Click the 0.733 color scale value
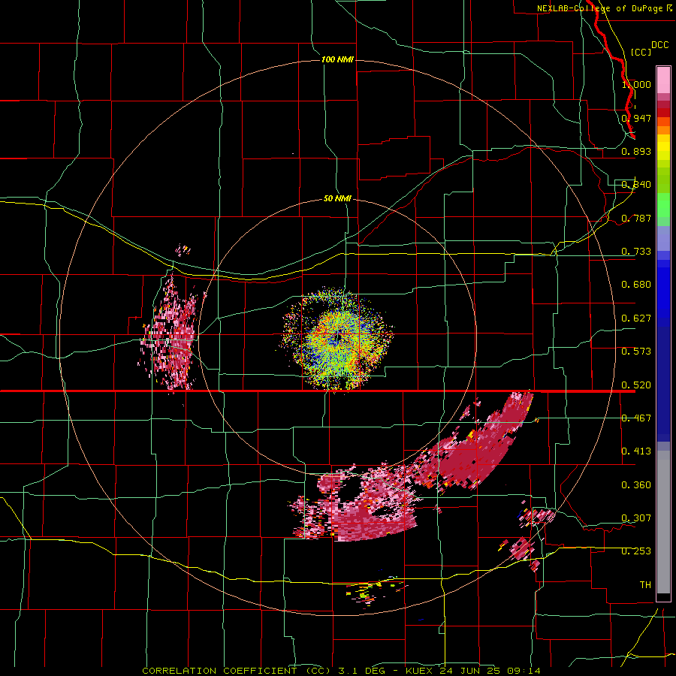 (636, 252)
